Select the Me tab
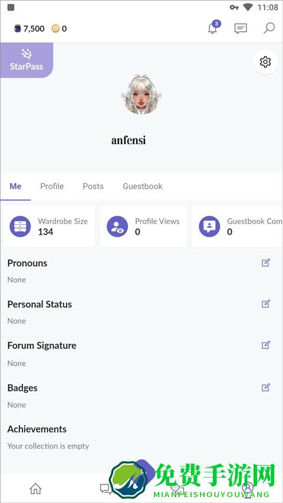283x503 pixels. (15, 186)
